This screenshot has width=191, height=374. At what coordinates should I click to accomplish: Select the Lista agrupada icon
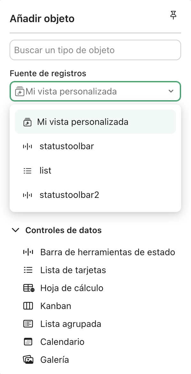pyautogui.click(x=28, y=324)
